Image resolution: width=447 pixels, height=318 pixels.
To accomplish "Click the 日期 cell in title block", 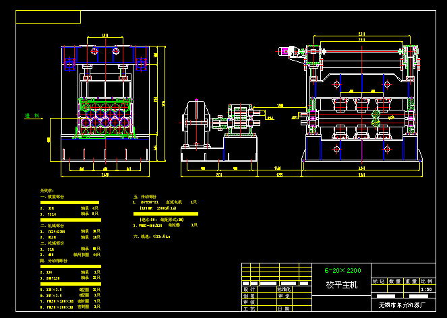I will (x=286, y=309).
